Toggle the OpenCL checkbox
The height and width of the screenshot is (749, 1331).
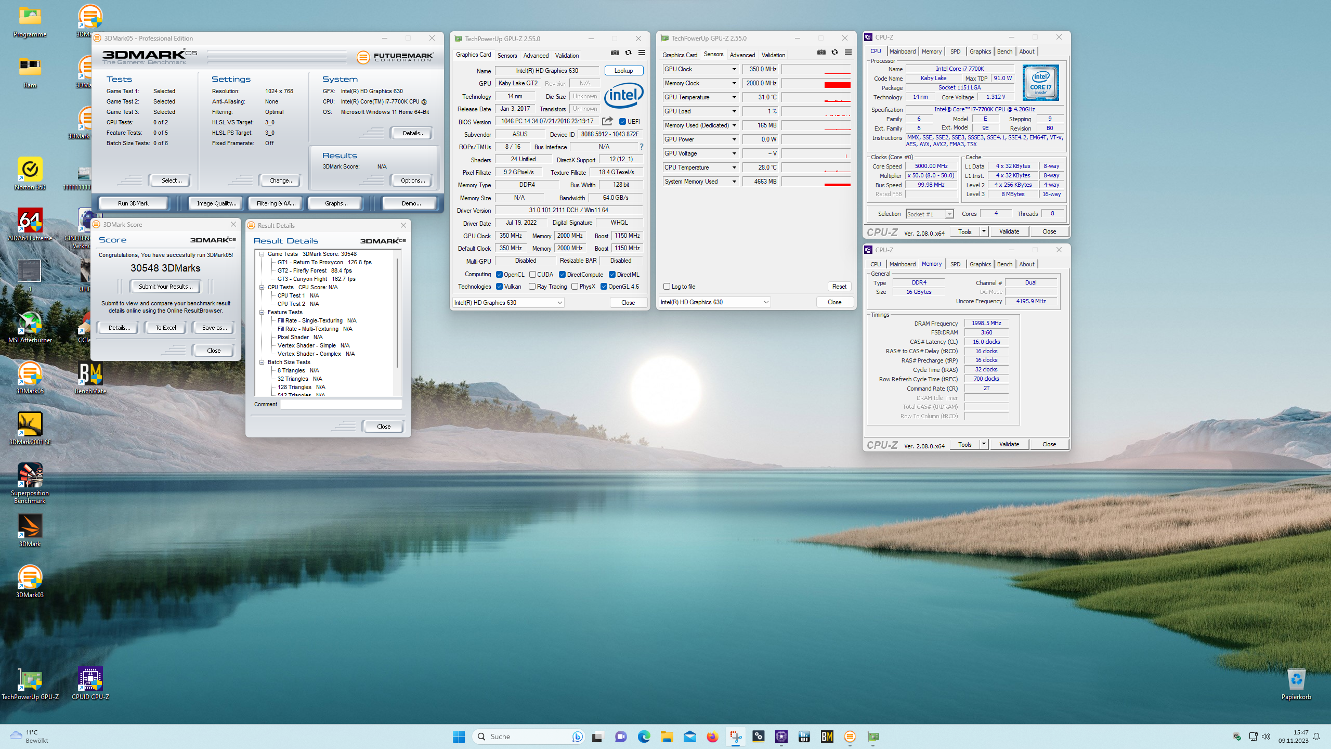[x=499, y=275]
